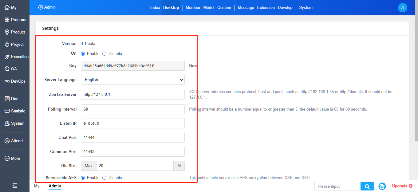Open the user avatar menu
This screenshot has height=192, width=418.
click(402, 7)
